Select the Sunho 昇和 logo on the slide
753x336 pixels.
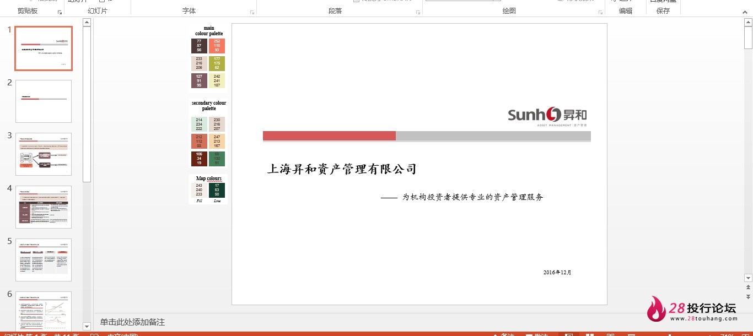(x=547, y=116)
